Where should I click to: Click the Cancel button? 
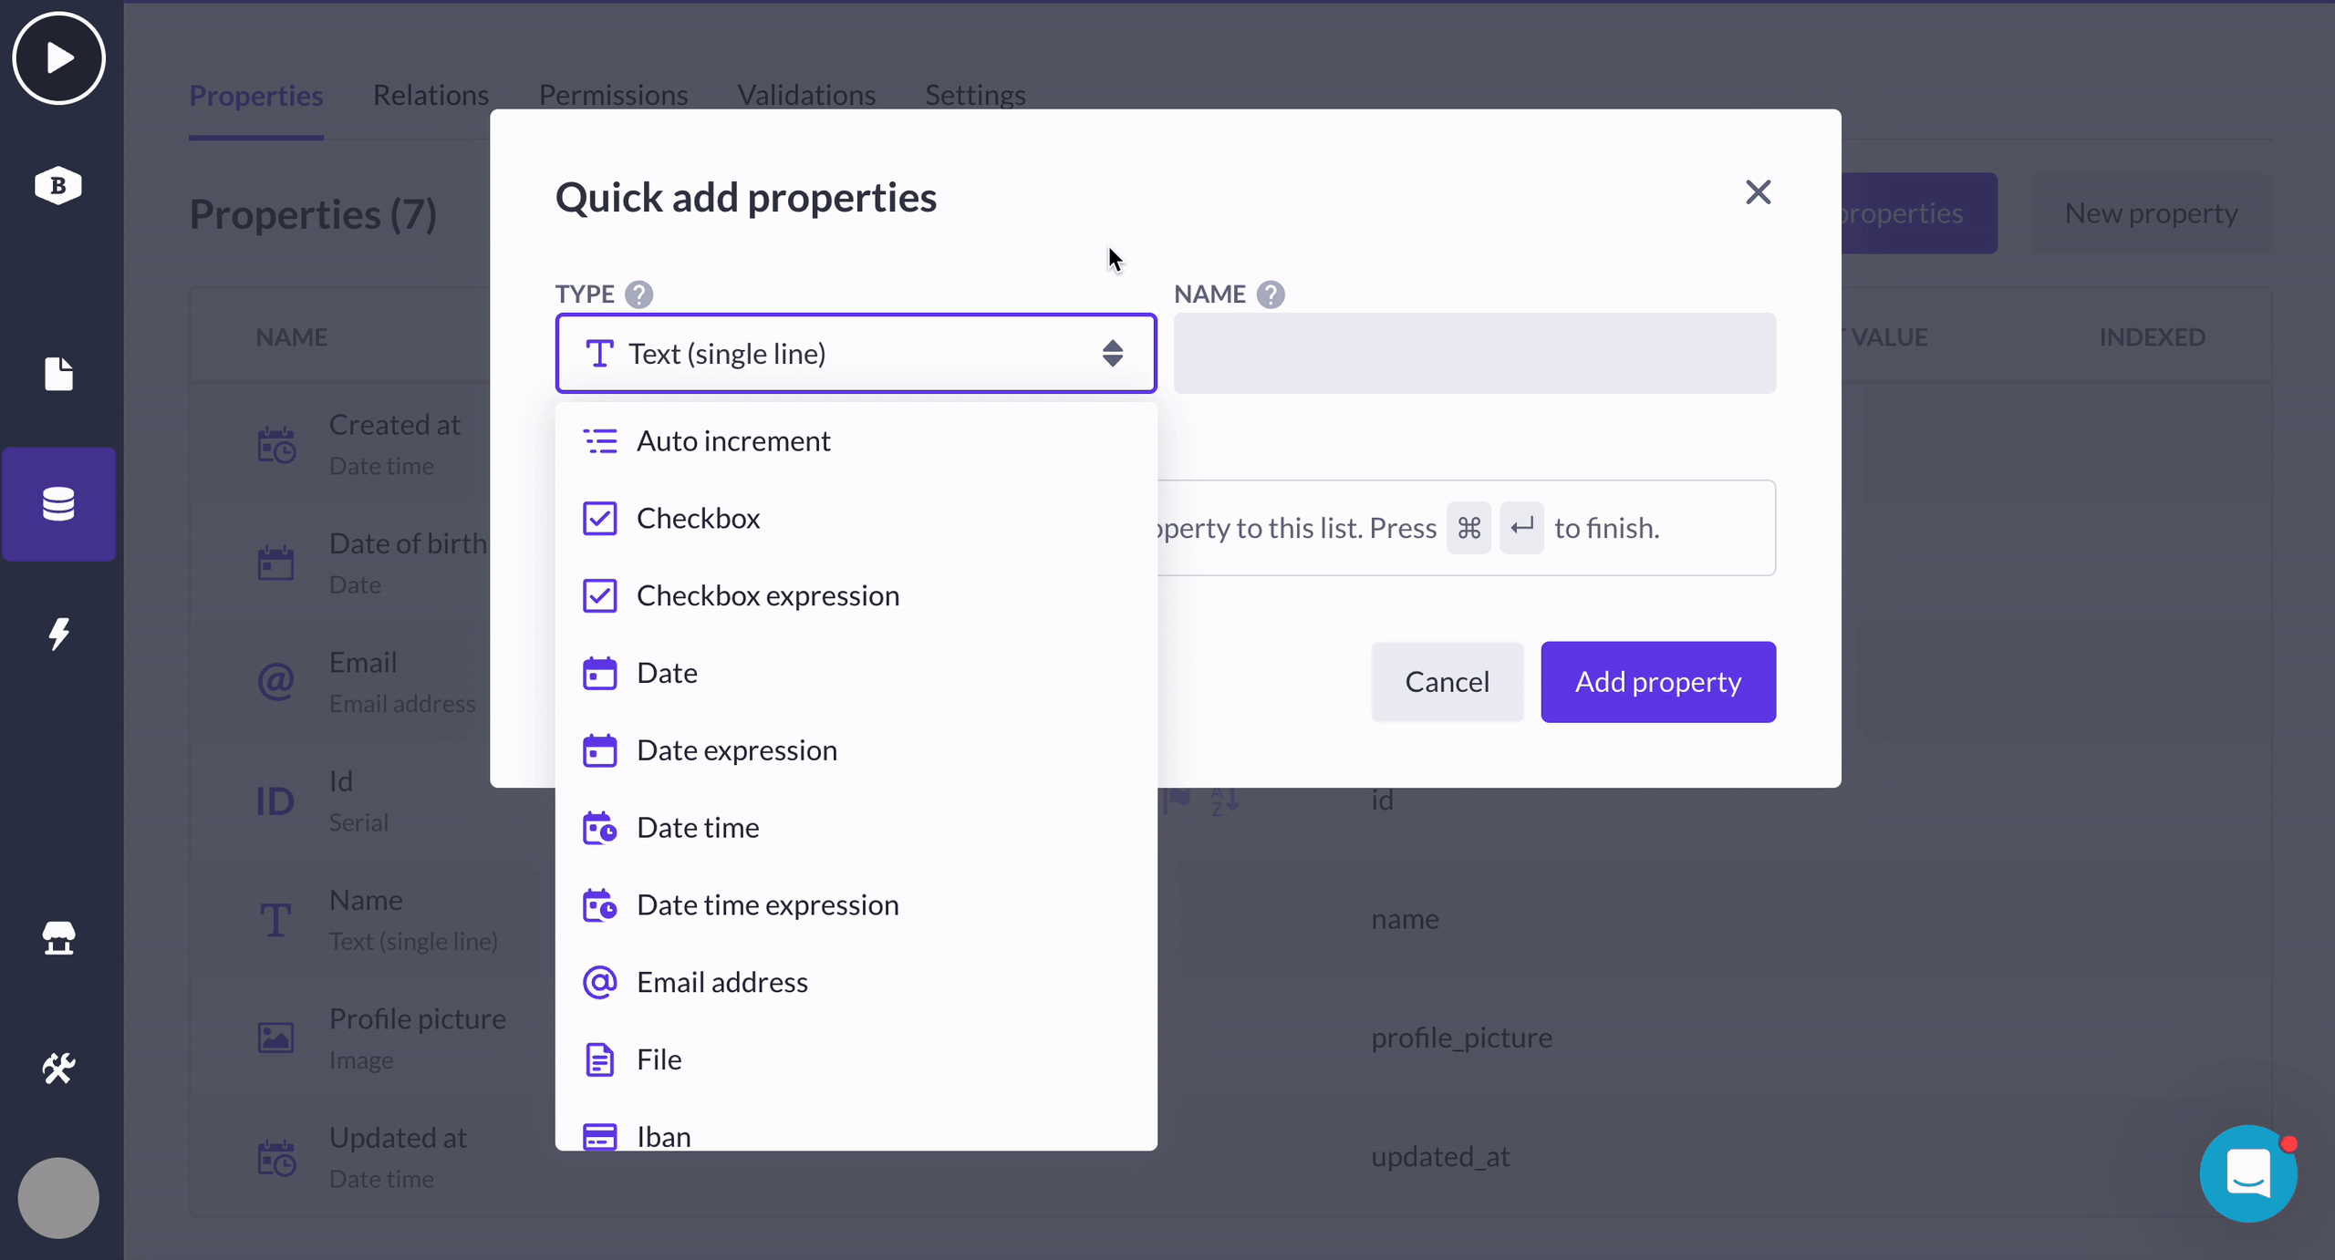tap(1448, 682)
